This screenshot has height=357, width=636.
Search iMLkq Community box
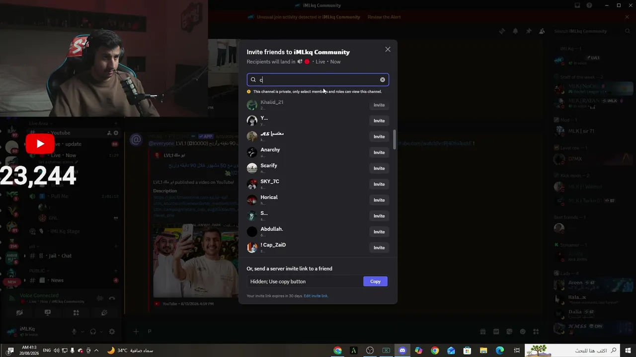tap(592, 31)
